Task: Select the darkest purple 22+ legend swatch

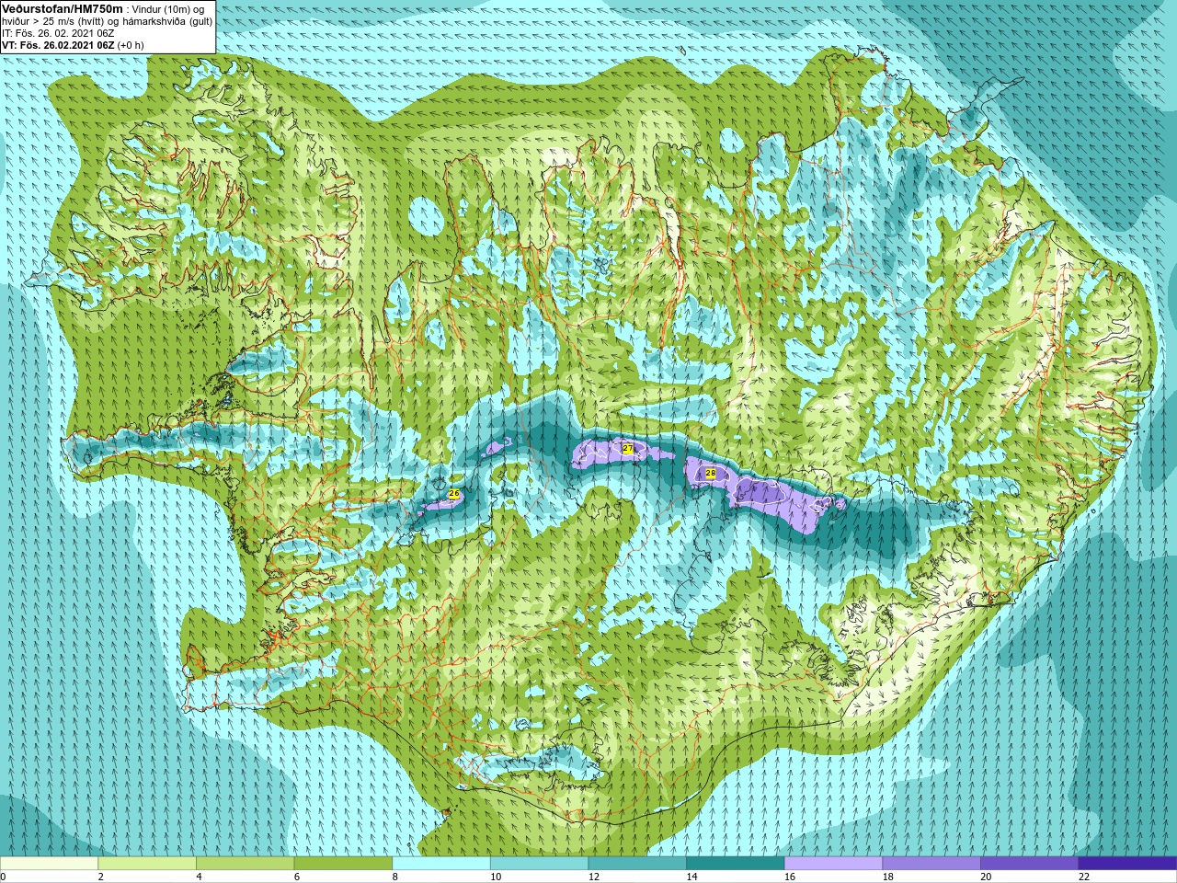Action: click(1127, 864)
